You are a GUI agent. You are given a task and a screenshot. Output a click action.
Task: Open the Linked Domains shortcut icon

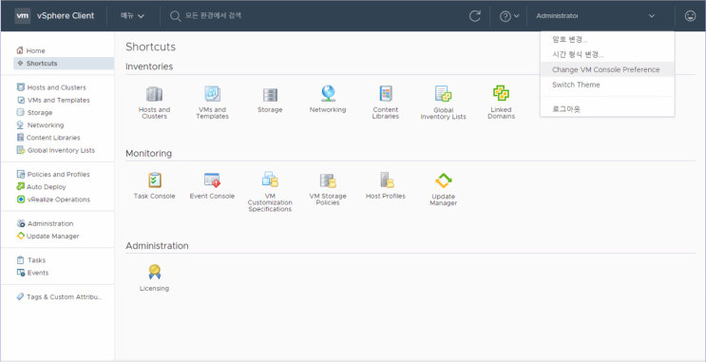[x=501, y=94]
